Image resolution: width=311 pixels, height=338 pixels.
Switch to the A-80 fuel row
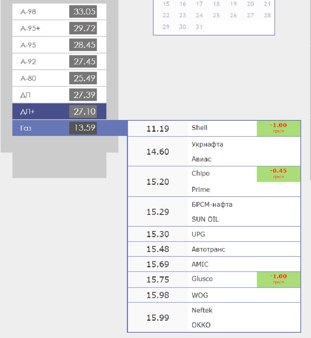click(59, 78)
